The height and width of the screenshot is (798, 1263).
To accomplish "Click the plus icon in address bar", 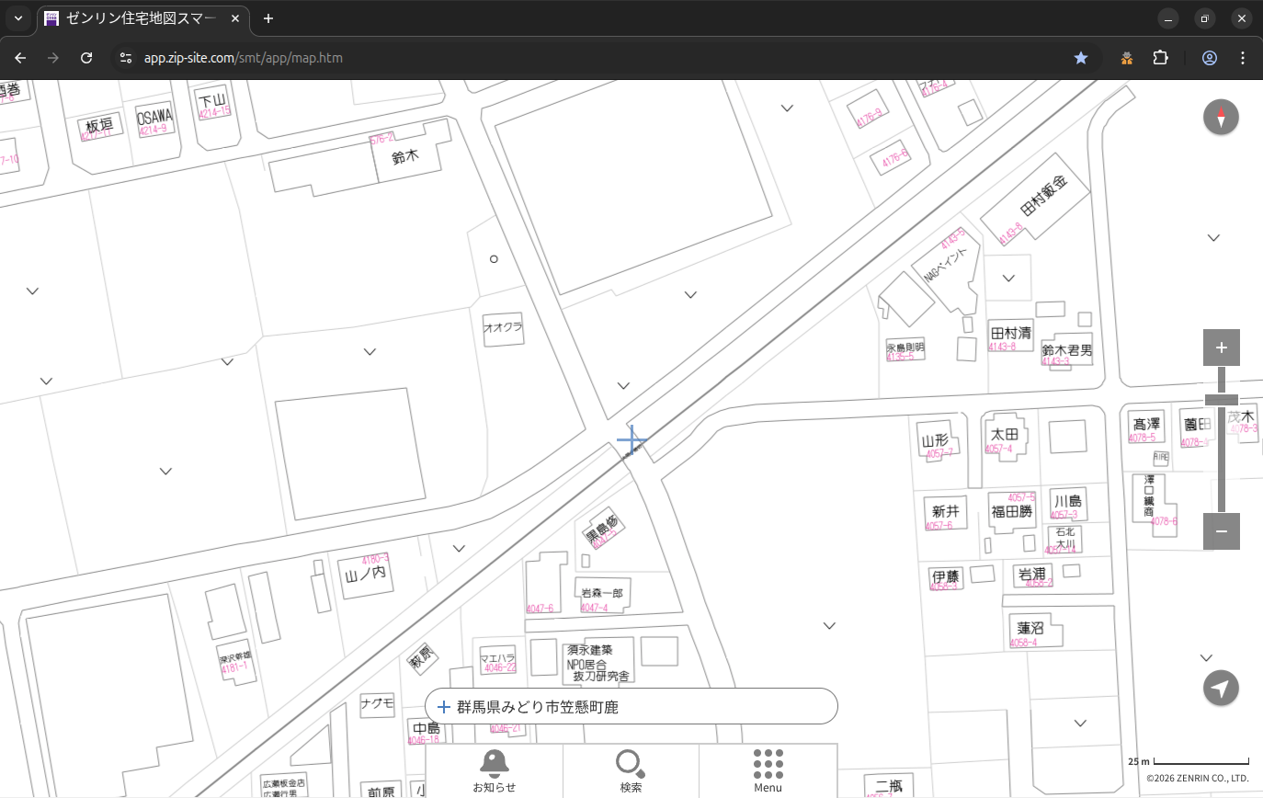I will click(444, 707).
